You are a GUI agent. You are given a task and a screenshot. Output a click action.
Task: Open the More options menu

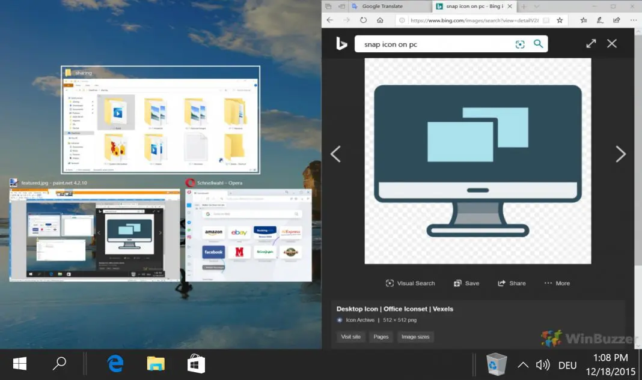coord(557,283)
